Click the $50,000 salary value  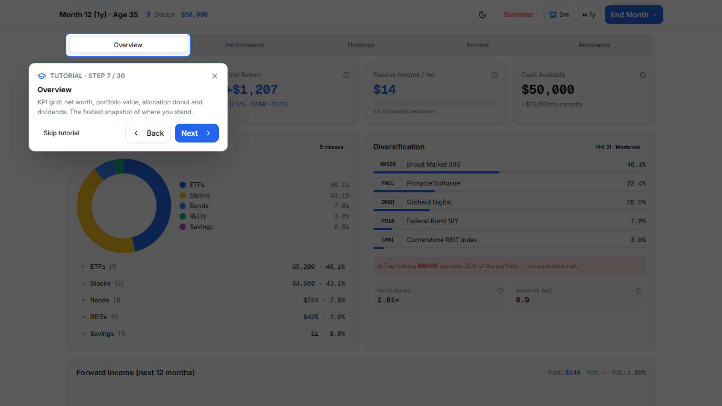pos(194,15)
